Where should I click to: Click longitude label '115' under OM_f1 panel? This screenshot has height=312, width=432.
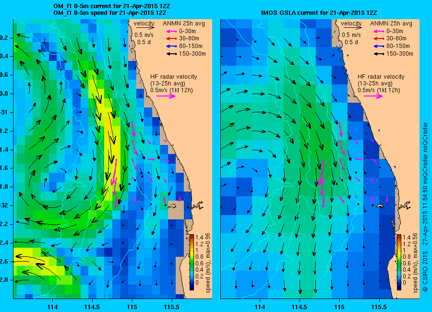pyautogui.click(x=132, y=307)
